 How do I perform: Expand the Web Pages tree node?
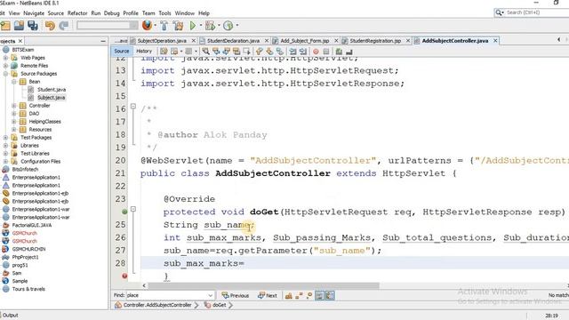pos(5,58)
